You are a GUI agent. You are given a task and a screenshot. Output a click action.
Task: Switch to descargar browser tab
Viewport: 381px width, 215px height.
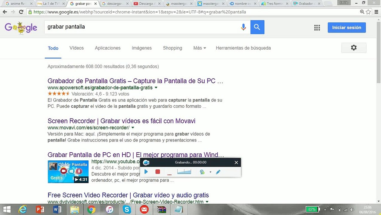click(115, 4)
